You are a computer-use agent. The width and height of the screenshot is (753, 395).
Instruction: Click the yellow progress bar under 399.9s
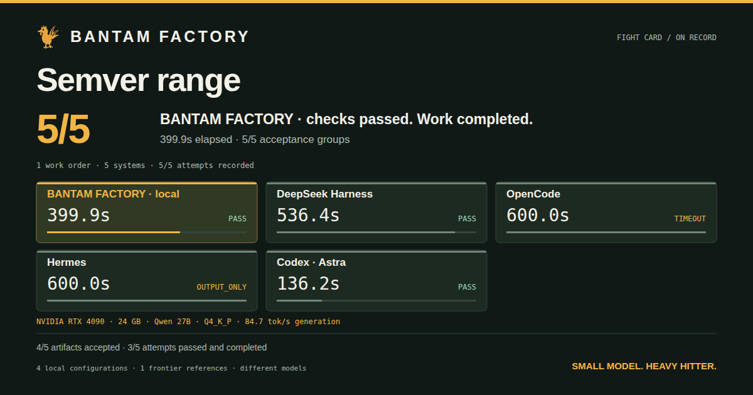coord(114,232)
